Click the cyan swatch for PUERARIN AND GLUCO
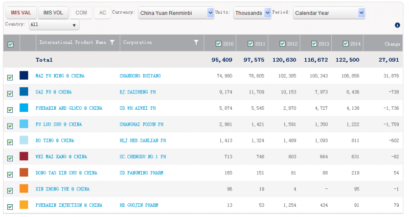This screenshot has height=217, width=409. click(x=24, y=108)
